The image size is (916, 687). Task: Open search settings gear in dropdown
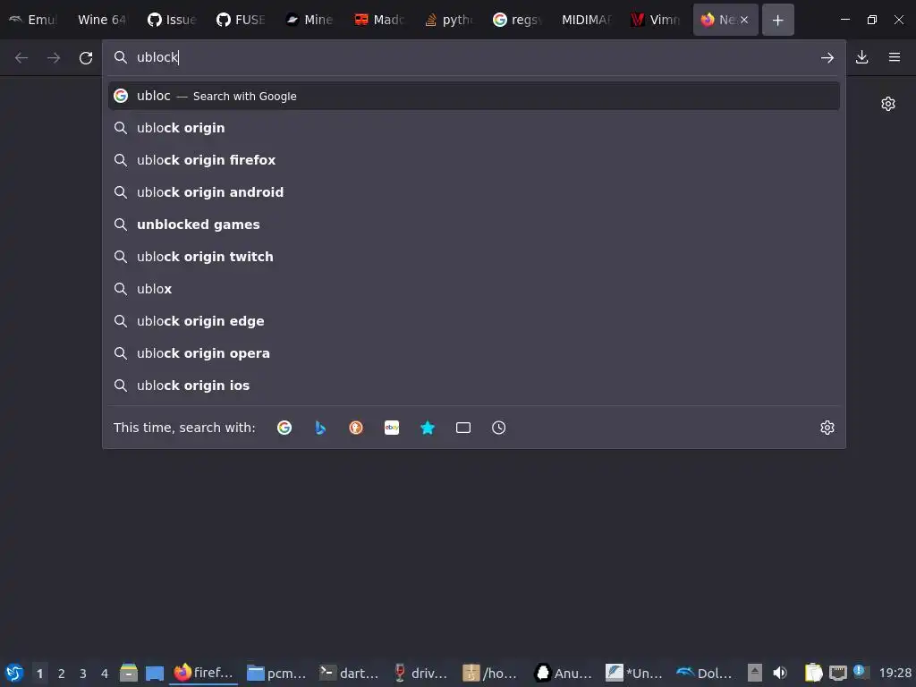pyautogui.click(x=827, y=428)
